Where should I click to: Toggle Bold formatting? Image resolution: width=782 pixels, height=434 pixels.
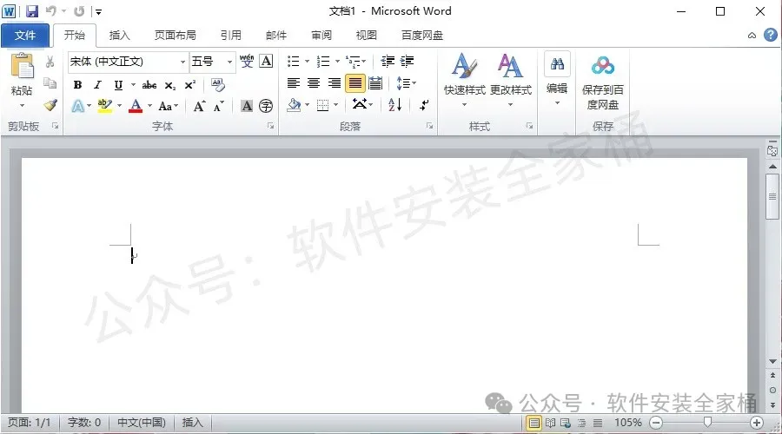[78, 85]
